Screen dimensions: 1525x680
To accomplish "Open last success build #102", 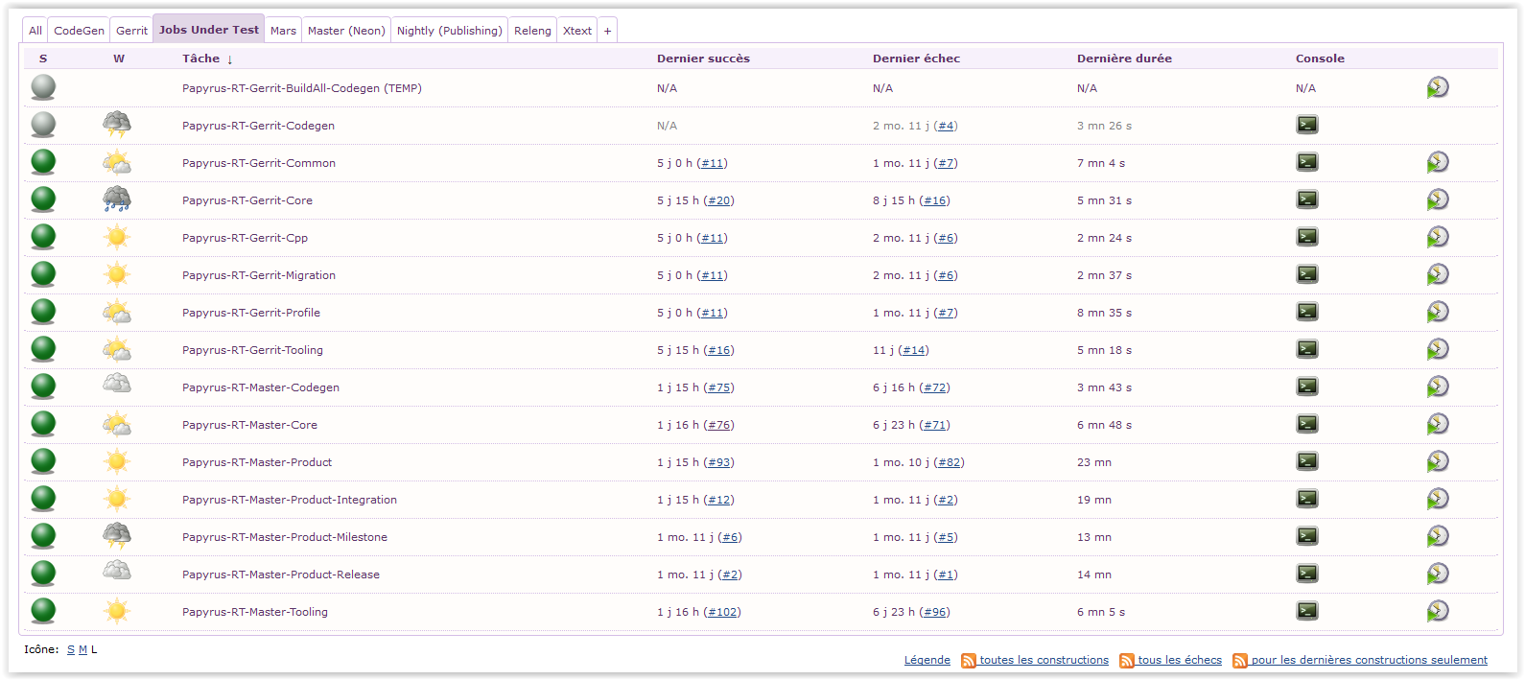I will point(722,612).
